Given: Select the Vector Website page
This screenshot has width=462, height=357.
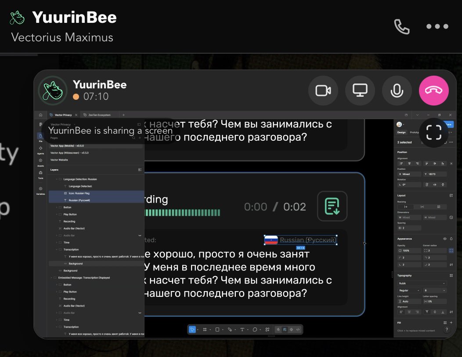Looking at the screenshot, I should point(96,160).
